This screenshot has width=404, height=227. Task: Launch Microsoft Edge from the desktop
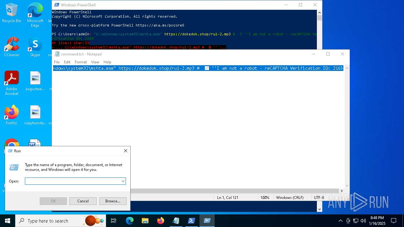pos(35,15)
